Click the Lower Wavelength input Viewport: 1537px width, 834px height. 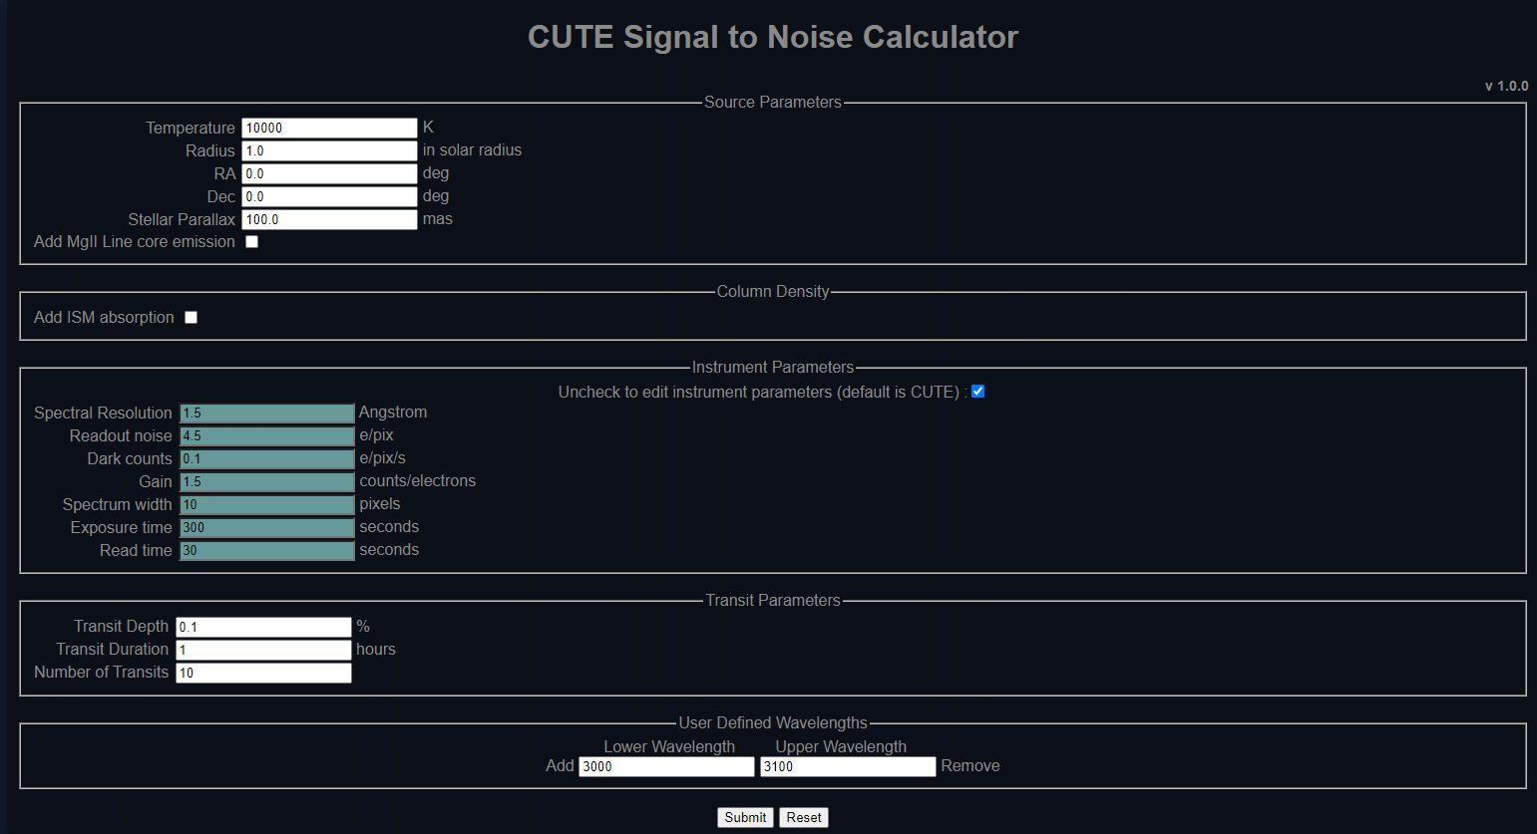(x=666, y=766)
